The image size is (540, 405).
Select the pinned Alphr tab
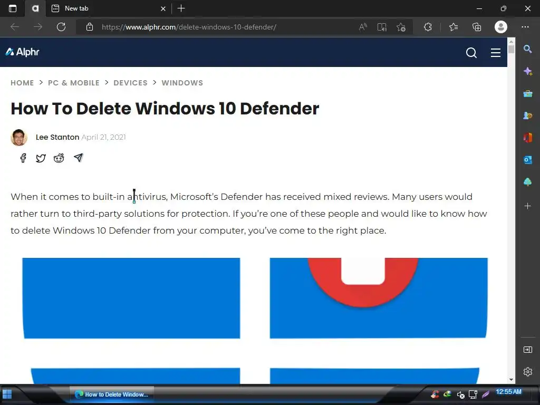click(35, 8)
